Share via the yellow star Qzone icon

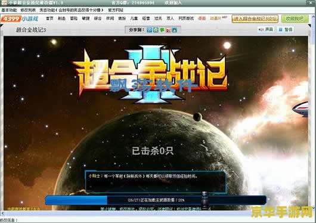(156, 30)
